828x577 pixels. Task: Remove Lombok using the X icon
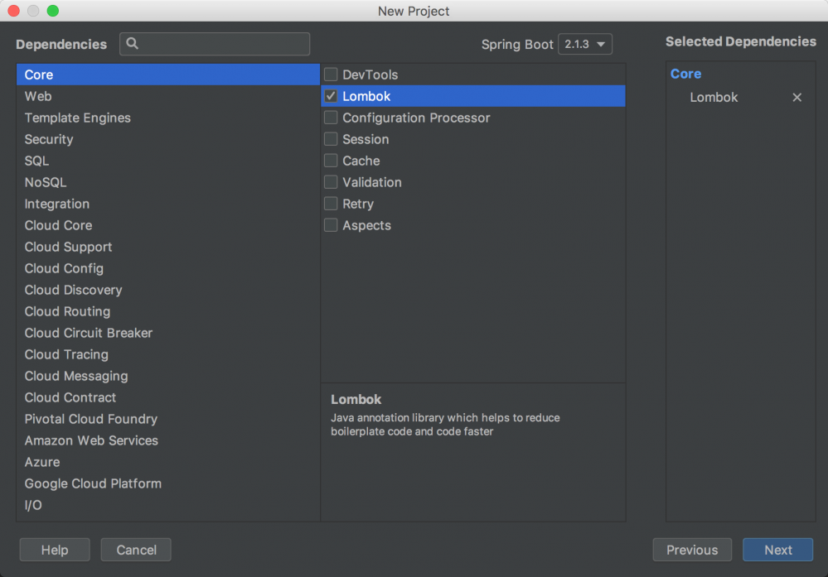[797, 97]
